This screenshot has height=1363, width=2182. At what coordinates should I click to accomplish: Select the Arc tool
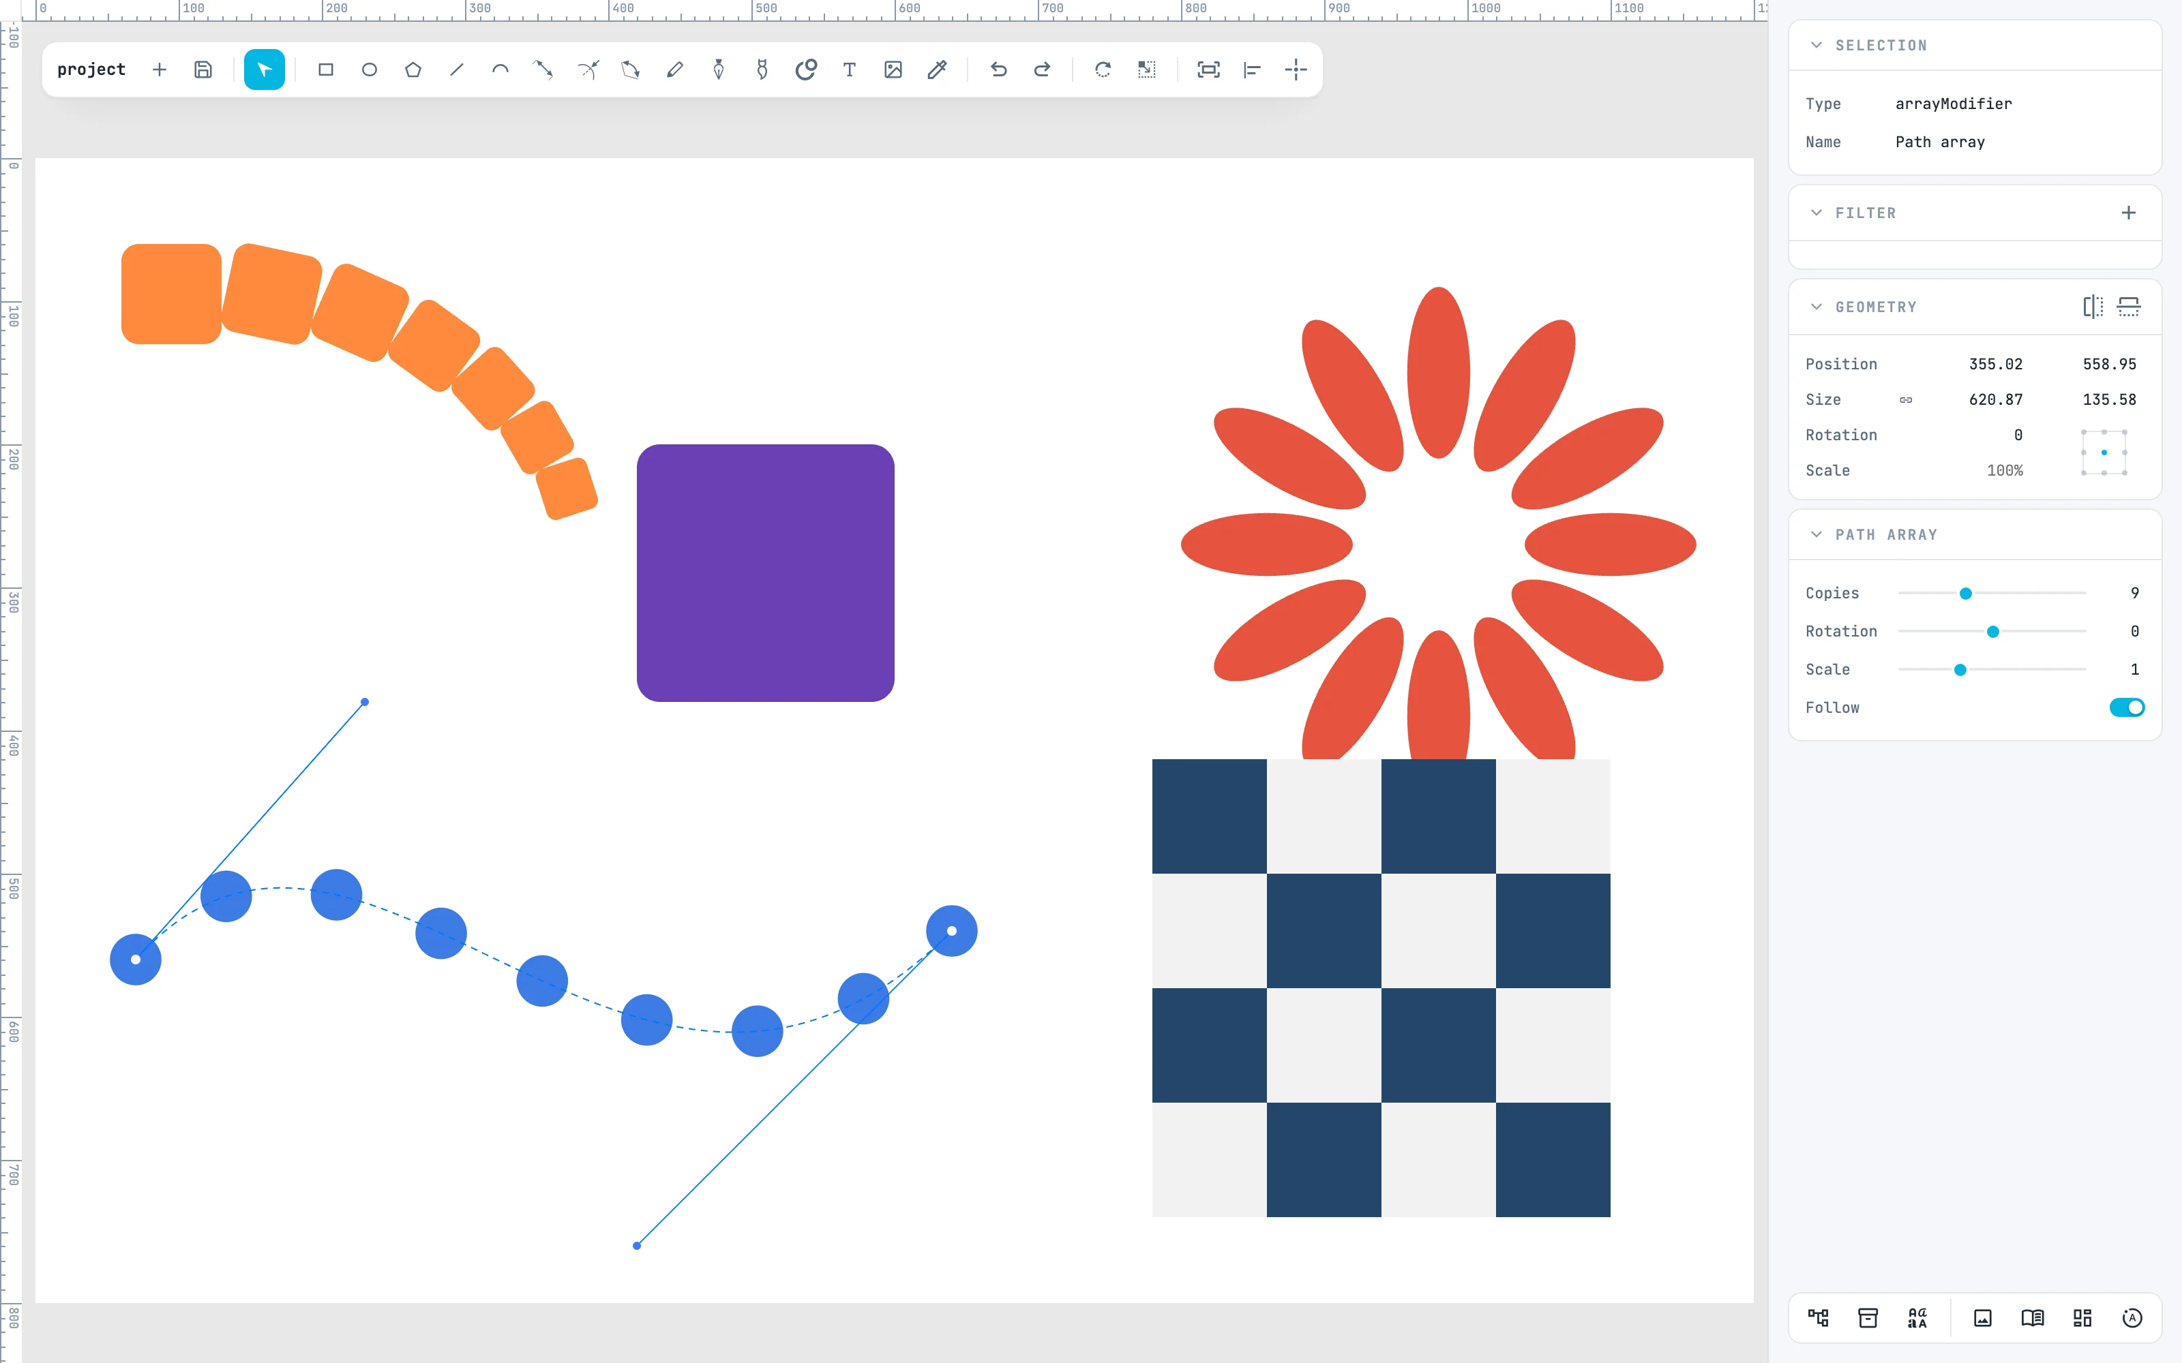click(500, 70)
